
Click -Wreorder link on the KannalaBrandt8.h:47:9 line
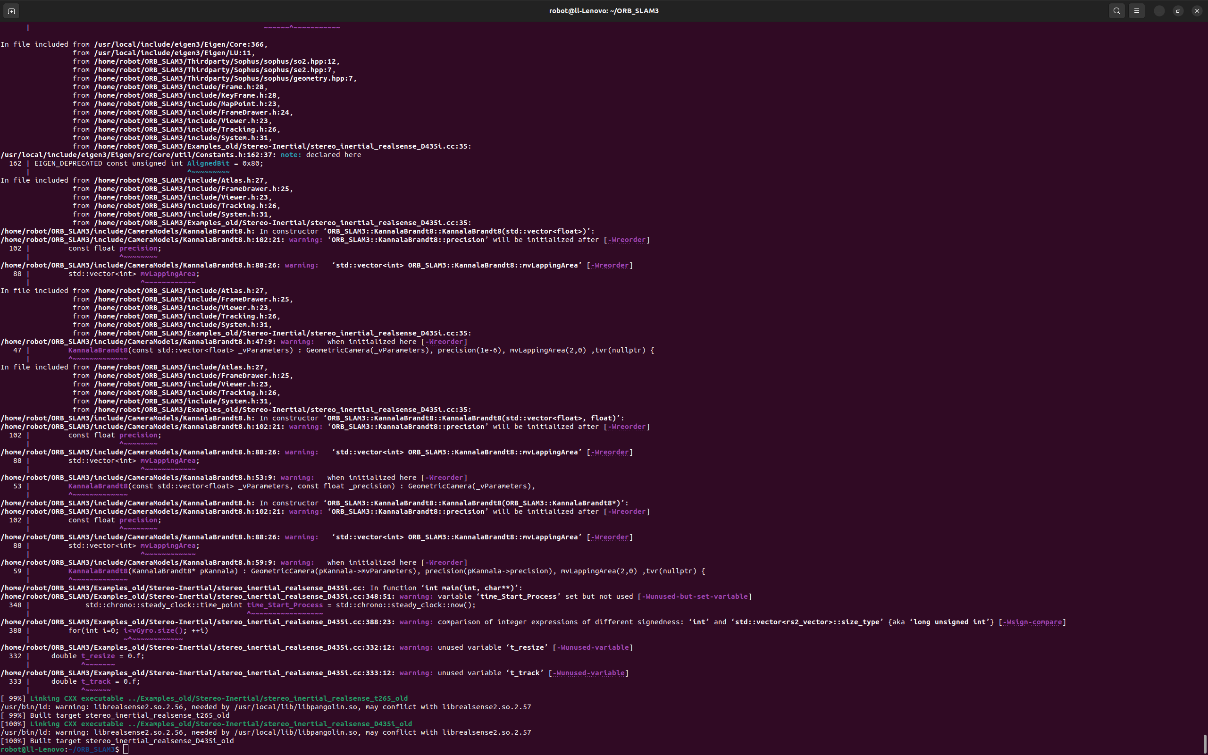tap(444, 342)
